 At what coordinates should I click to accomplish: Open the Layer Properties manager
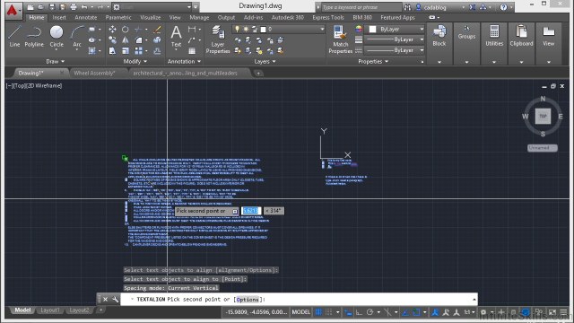pyautogui.click(x=218, y=39)
